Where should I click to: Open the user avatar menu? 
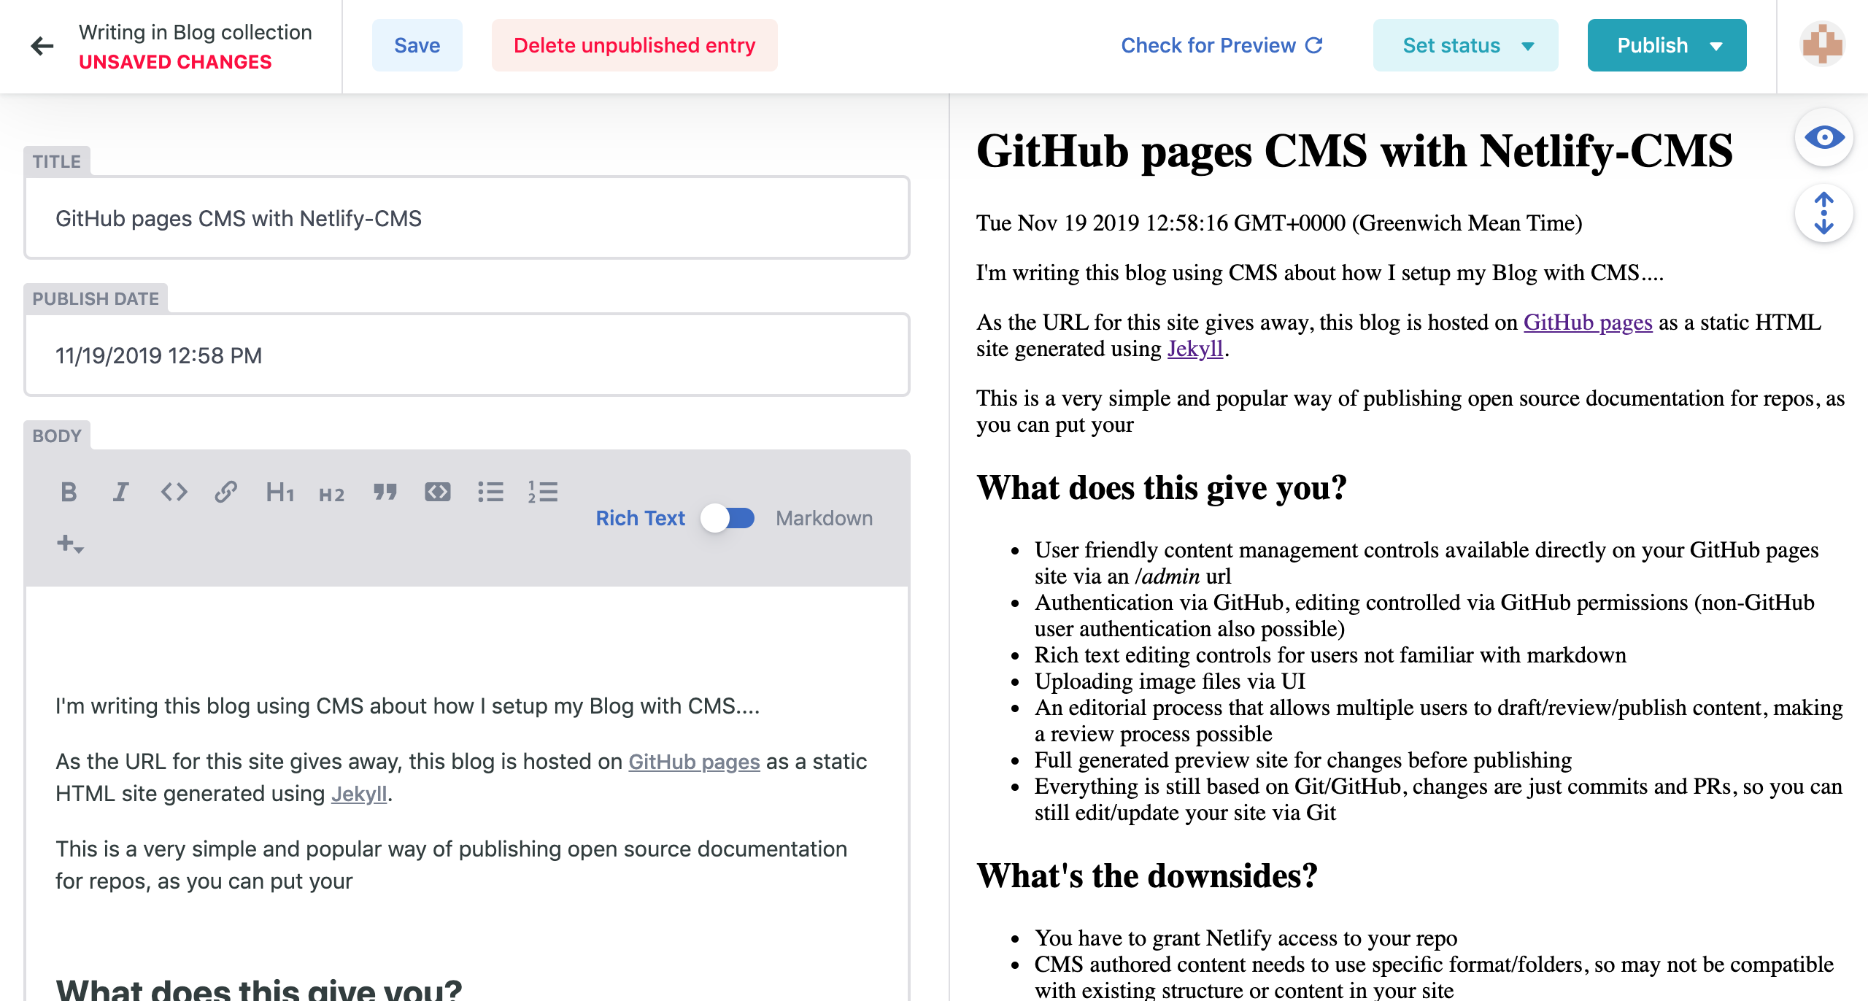click(x=1823, y=45)
